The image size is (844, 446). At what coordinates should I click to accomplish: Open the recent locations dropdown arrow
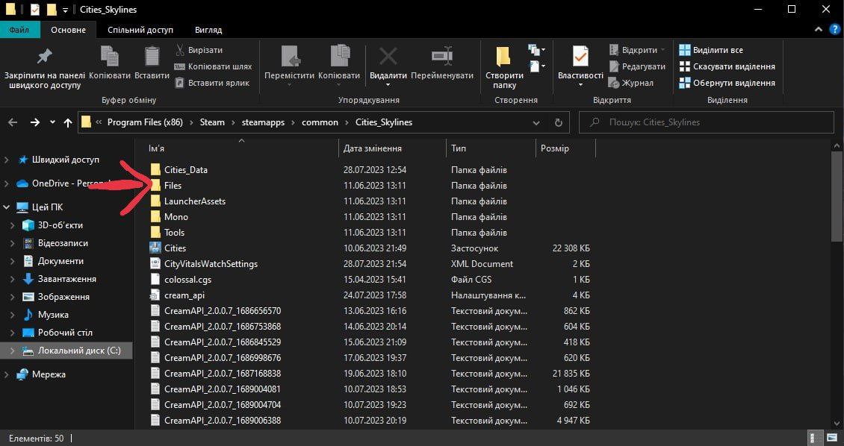point(52,122)
